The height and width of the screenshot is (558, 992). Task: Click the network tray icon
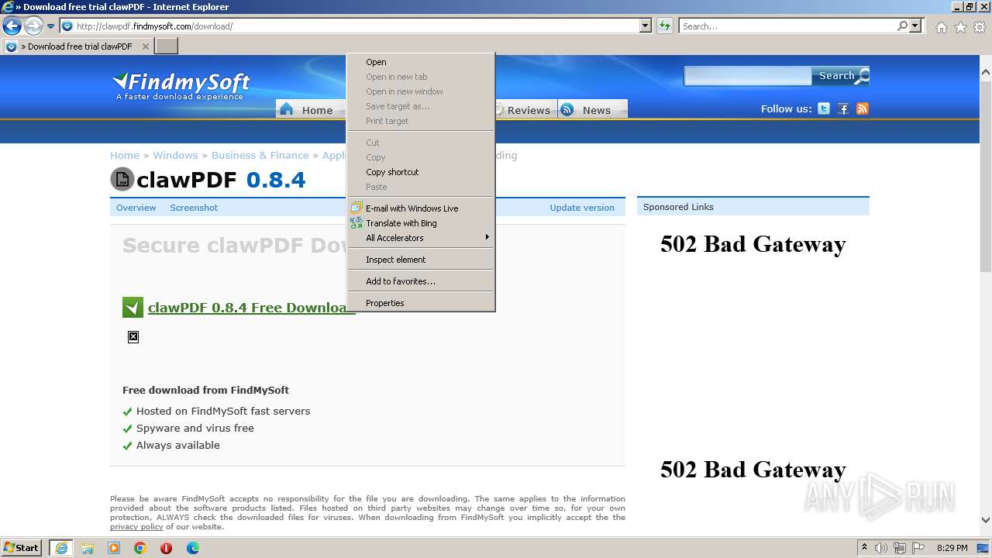point(900,548)
